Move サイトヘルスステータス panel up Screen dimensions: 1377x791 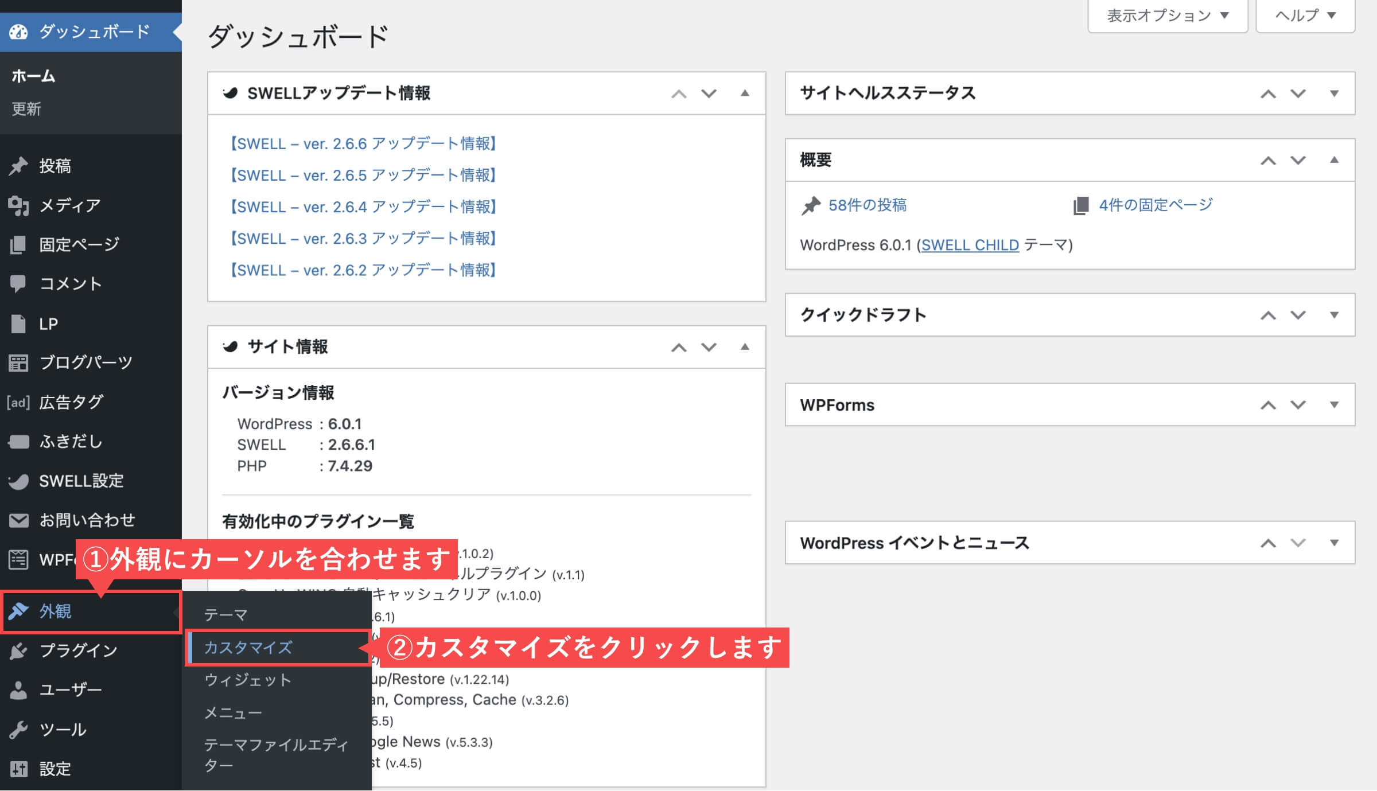pyautogui.click(x=1268, y=94)
